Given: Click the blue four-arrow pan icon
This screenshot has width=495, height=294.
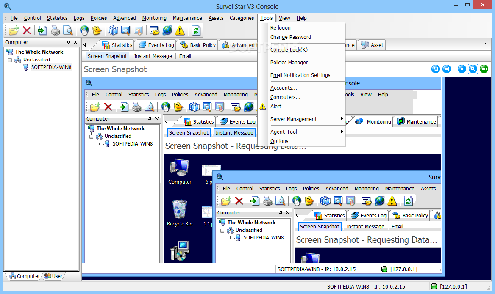Looking at the screenshot, I should click(x=462, y=69).
